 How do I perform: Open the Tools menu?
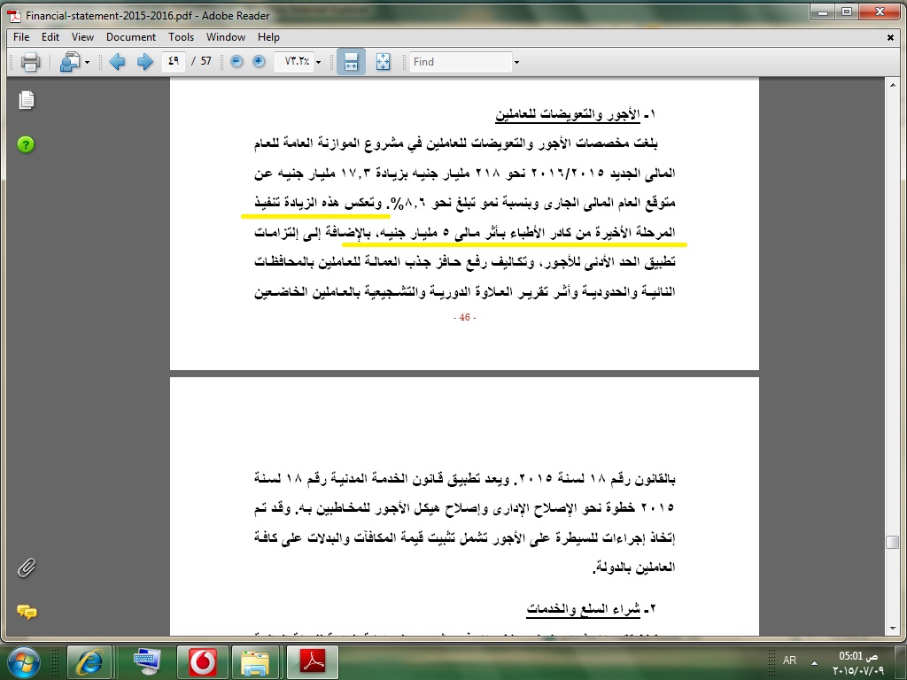coord(181,37)
